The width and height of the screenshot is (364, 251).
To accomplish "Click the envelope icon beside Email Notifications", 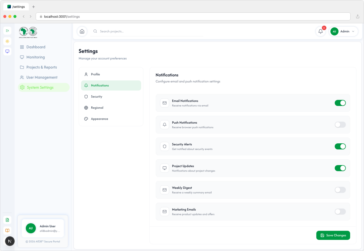I will [165, 103].
